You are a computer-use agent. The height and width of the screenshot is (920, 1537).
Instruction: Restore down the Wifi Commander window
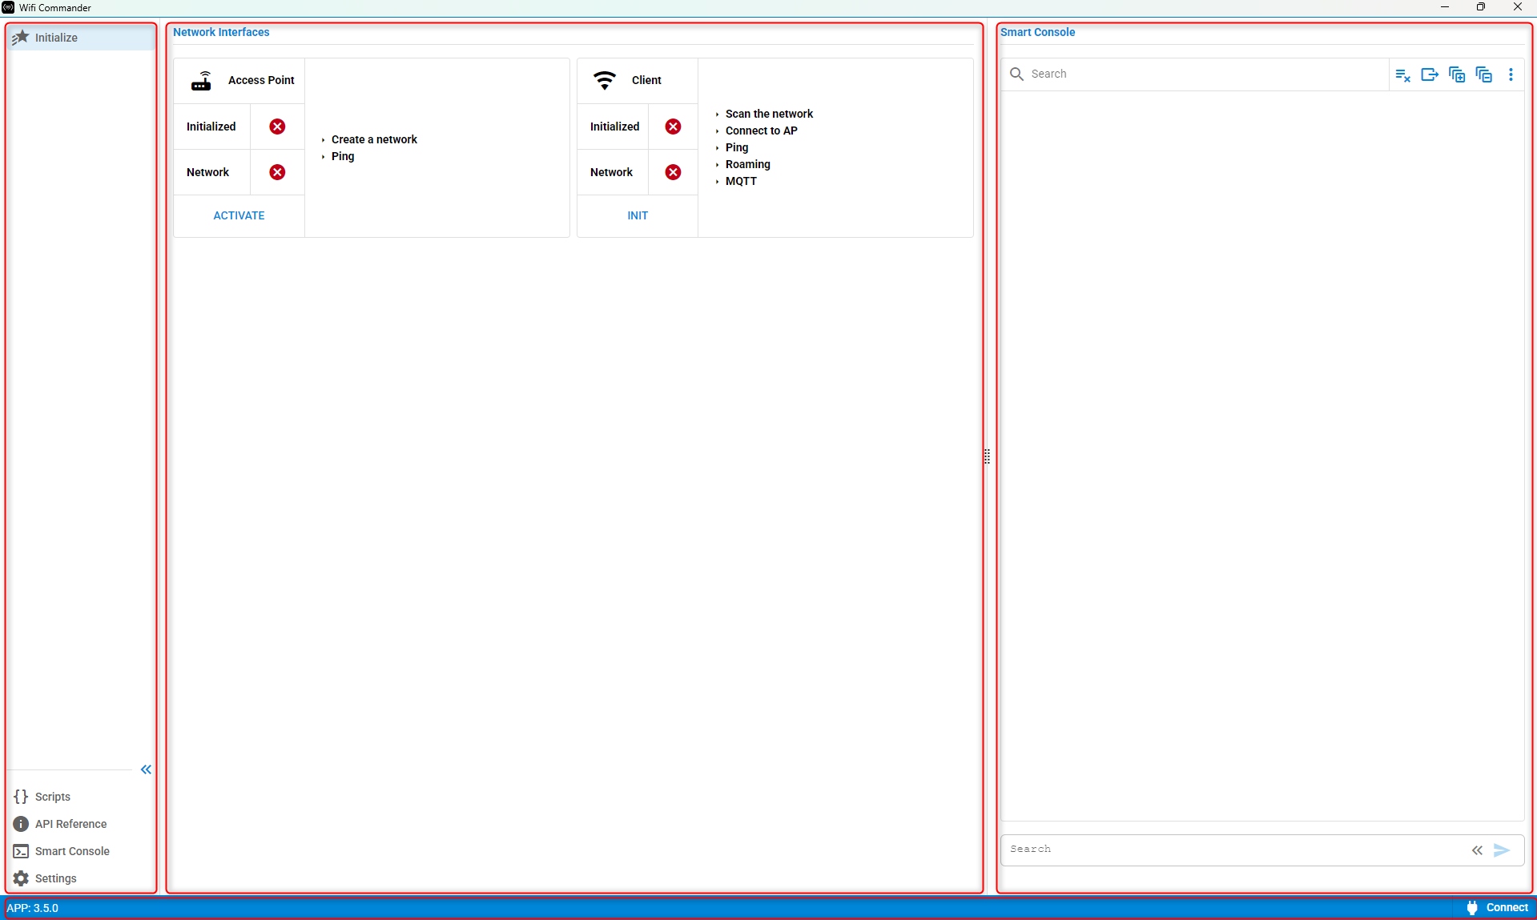point(1481,7)
